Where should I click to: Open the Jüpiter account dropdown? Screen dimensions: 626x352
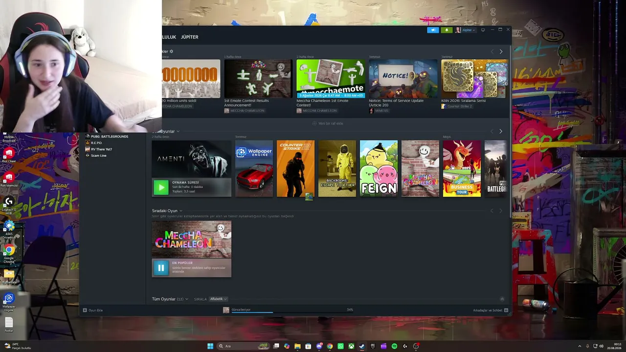pyautogui.click(x=466, y=30)
